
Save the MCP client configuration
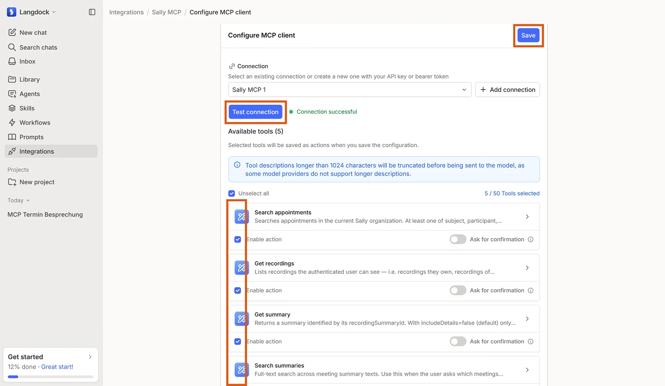pos(528,35)
